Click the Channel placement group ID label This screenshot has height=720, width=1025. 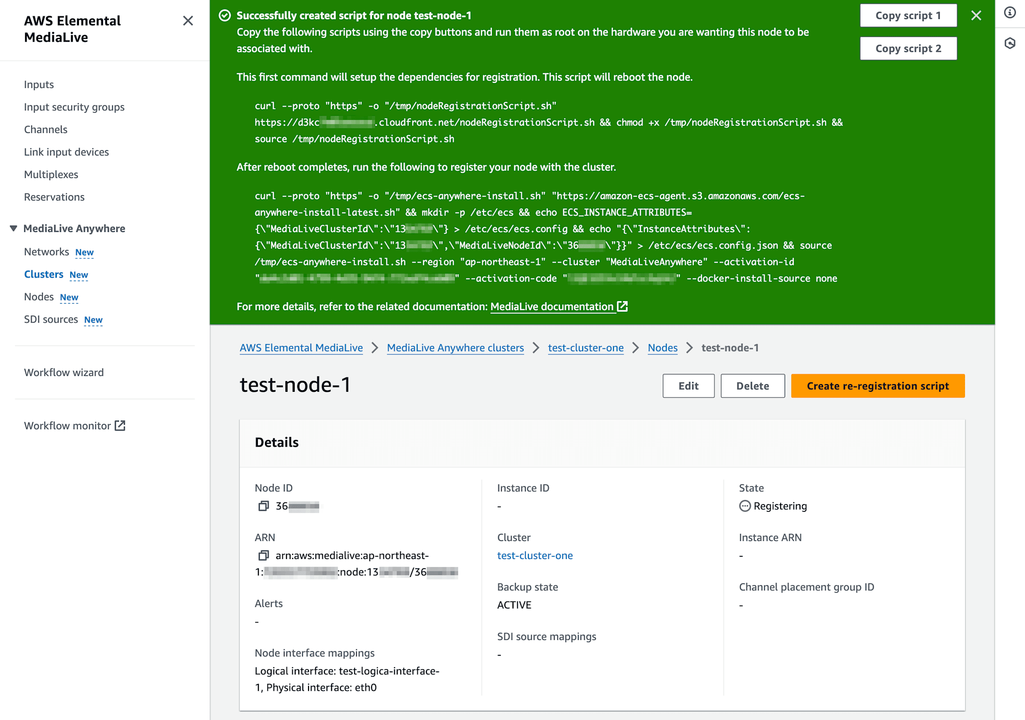pyautogui.click(x=807, y=587)
